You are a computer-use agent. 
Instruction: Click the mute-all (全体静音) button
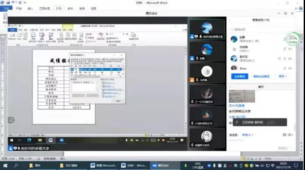click(x=240, y=76)
